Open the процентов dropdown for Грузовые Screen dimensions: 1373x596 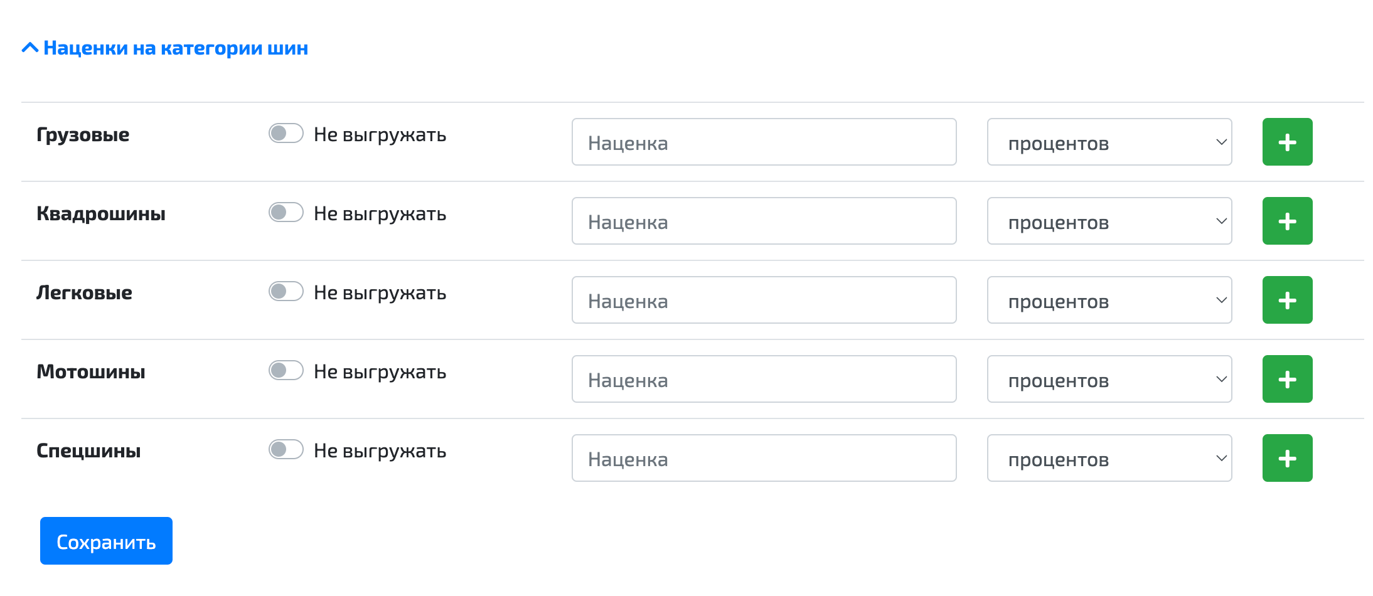tap(1109, 142)
